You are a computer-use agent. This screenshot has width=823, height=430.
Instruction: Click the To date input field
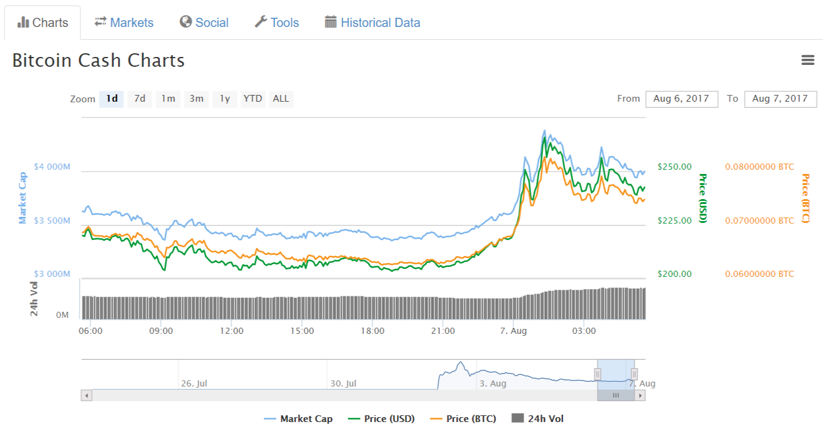click(780, 99)
